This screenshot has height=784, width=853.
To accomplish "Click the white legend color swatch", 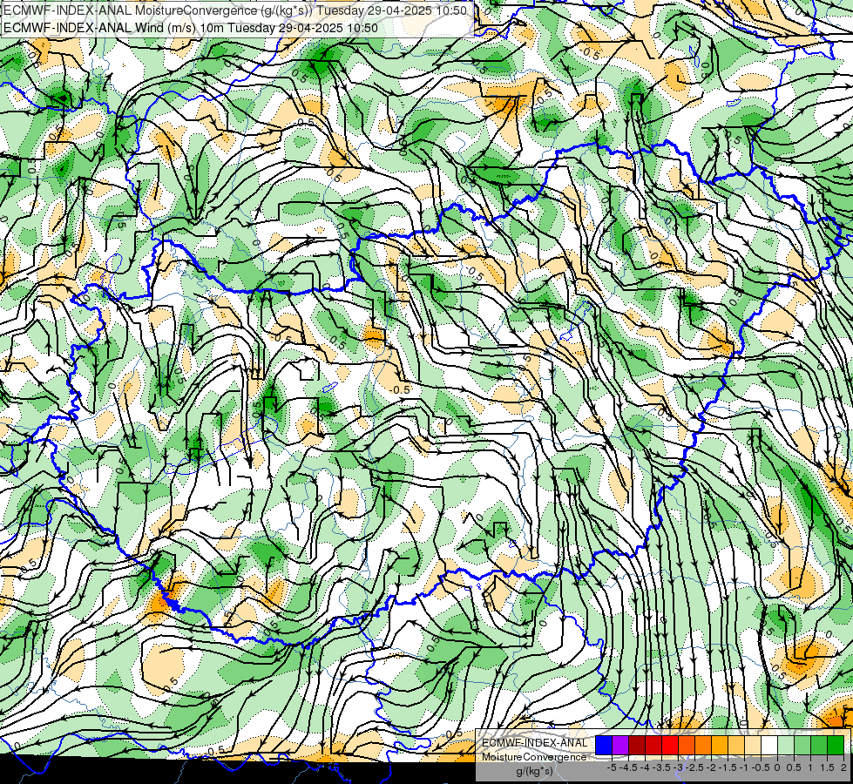I will coord(769,746).
